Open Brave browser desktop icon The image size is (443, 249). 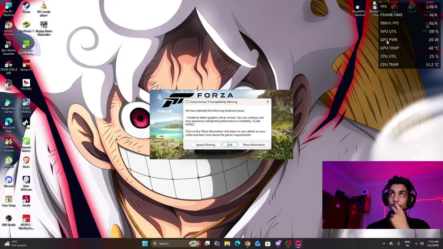(26, 163)
